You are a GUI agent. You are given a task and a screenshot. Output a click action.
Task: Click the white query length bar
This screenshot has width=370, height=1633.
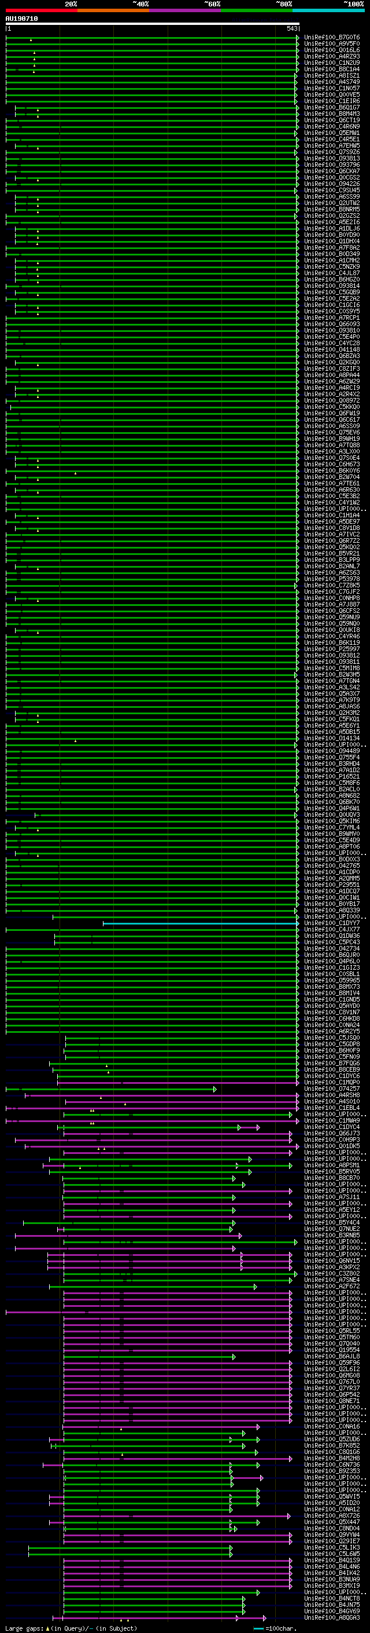click(x=153, y=24)
